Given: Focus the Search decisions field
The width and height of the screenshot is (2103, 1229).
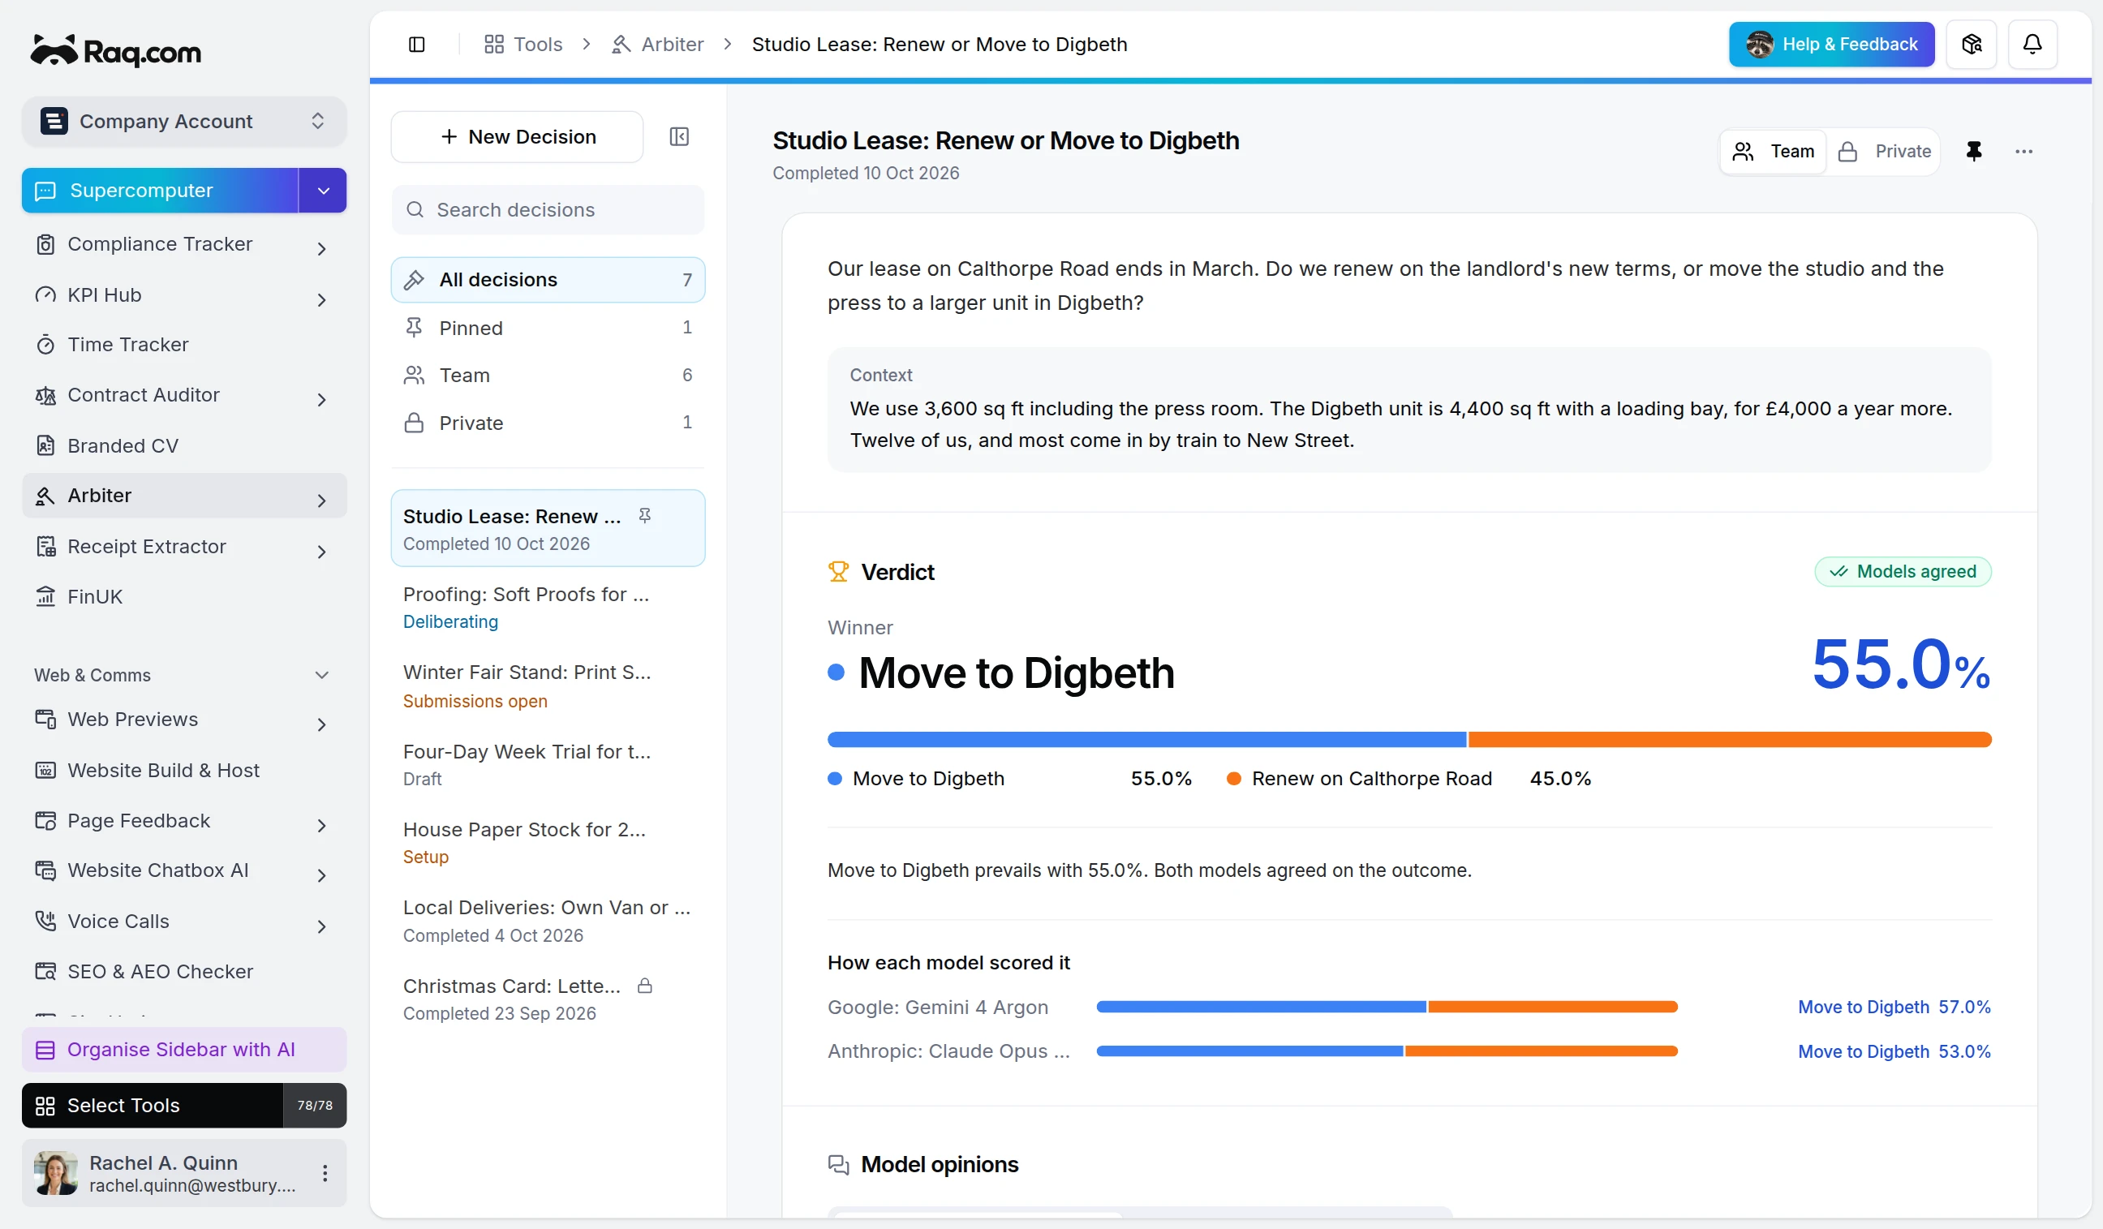Looking at the screenshot, I should 548,209.
